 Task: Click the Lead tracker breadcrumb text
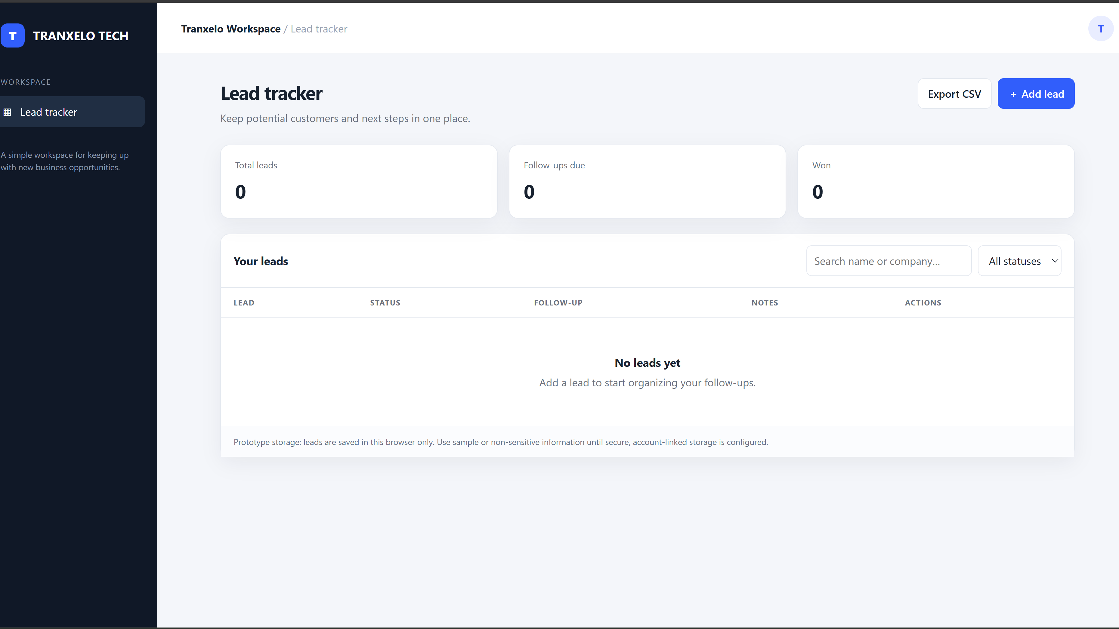point(319,29)
